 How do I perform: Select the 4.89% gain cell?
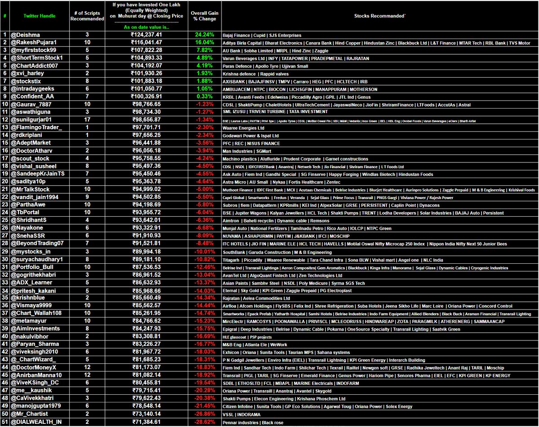click(x=204, y=58)
